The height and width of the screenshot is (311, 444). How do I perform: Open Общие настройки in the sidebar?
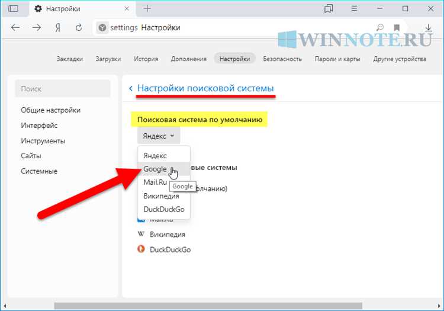[x=51, y=110]
